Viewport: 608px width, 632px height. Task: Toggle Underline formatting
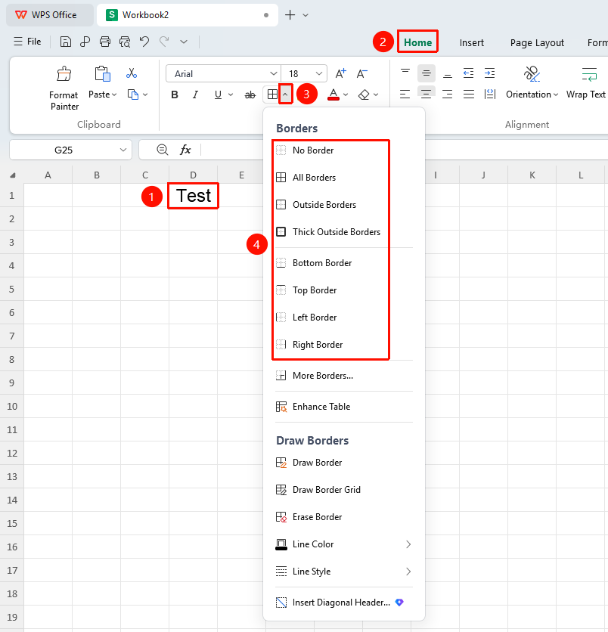(x=218, y=94)
